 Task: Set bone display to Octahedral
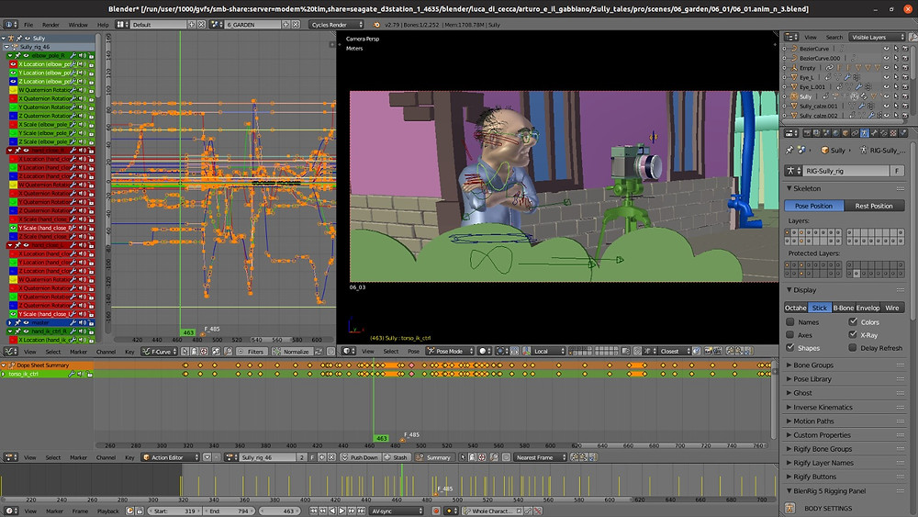796,308
